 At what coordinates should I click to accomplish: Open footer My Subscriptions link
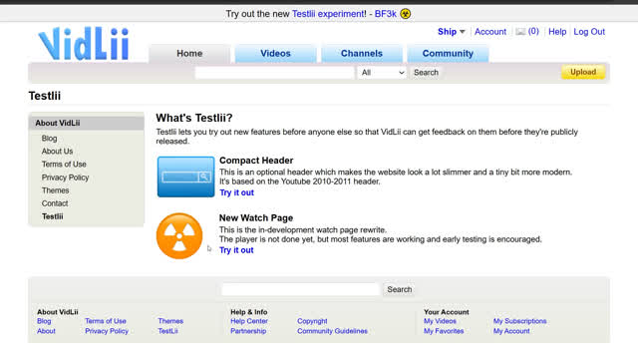coord(519,321)
